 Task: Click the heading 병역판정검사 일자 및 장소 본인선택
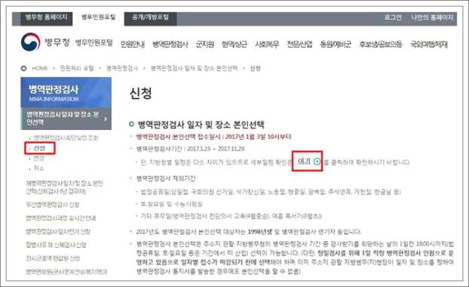(201, 125)
